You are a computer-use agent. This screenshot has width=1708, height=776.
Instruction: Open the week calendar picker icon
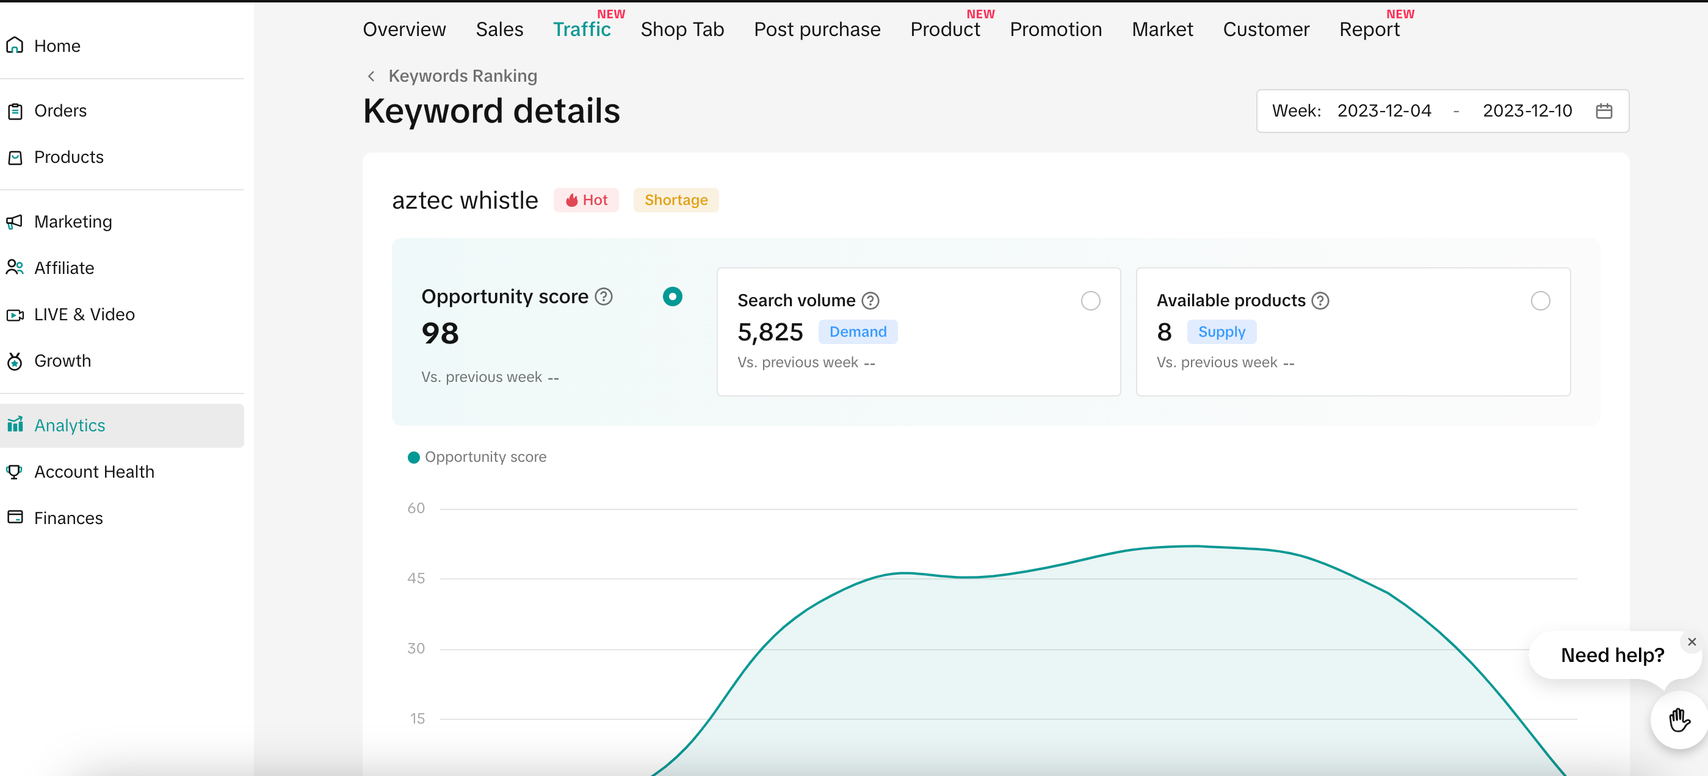1603,110
